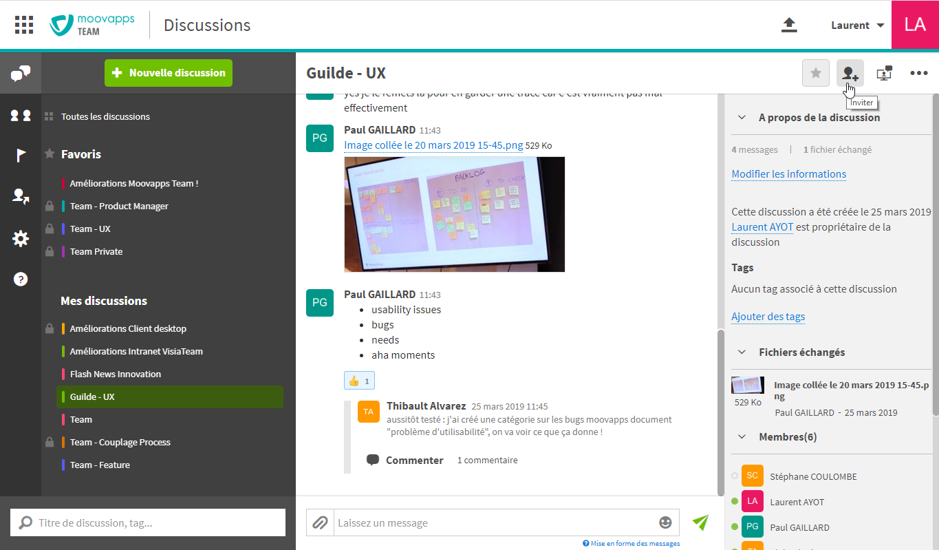The height and width of the screenshot is (550, 939).
Task: Open the backlog photo in message
Action: (x=454, y=214)
